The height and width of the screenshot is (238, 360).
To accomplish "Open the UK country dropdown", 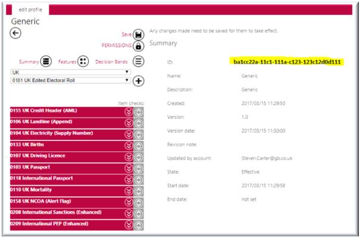I will [70, 72].
